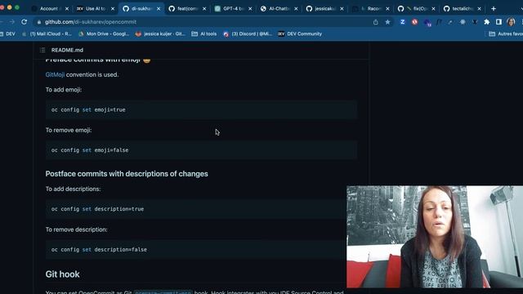This screenshot has width=523, height=294.
Task: Click the blue Z extension icon
Action: click(403, 22)
